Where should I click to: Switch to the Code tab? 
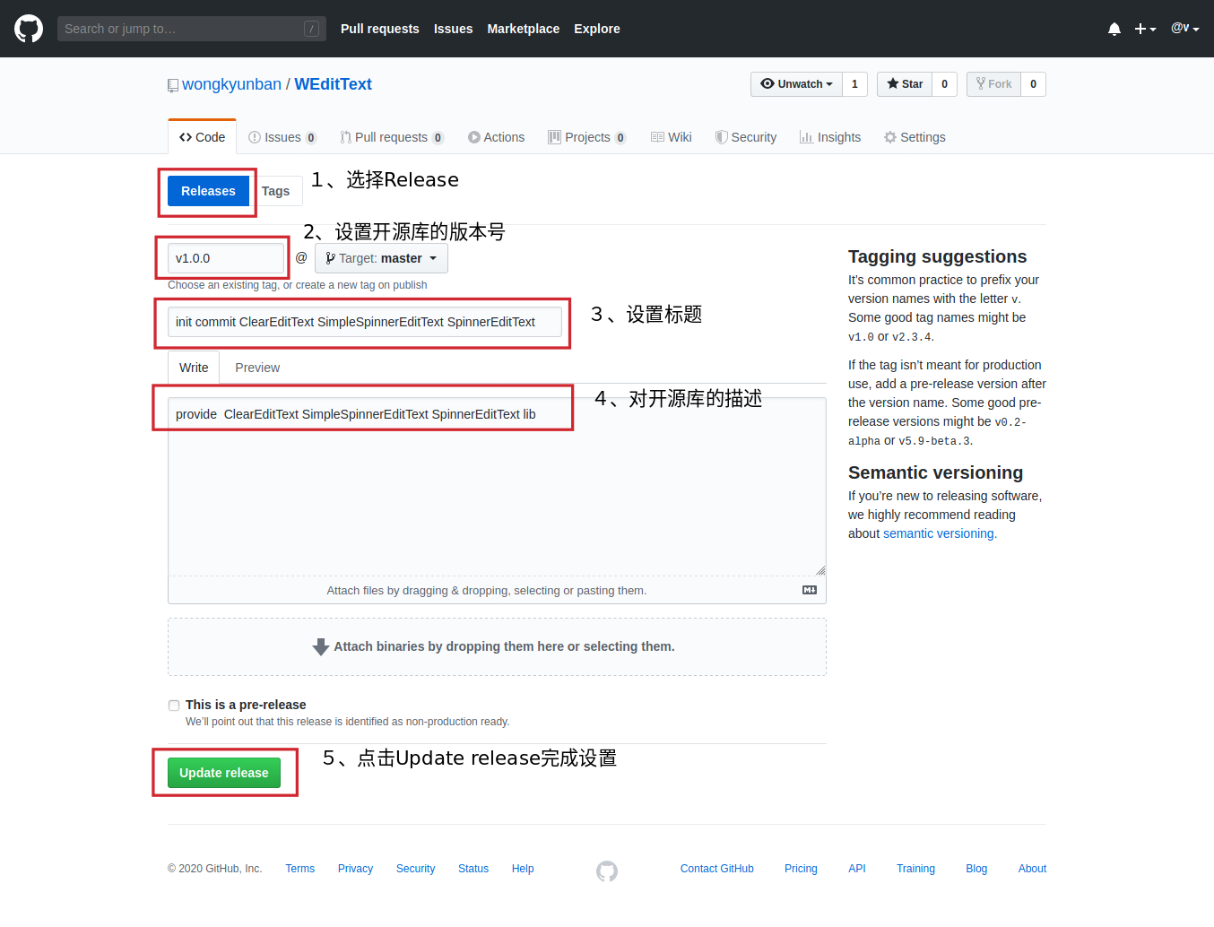pyautogui.click(x=202, y=137)
